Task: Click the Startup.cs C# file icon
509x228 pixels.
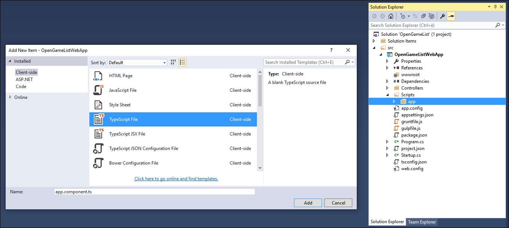Action: point(397,155)
